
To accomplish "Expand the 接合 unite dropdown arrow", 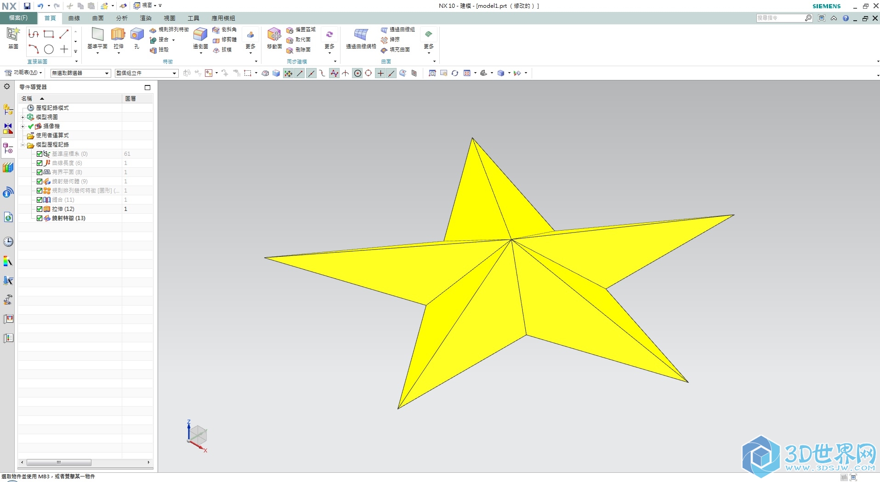I will [173, 40].
